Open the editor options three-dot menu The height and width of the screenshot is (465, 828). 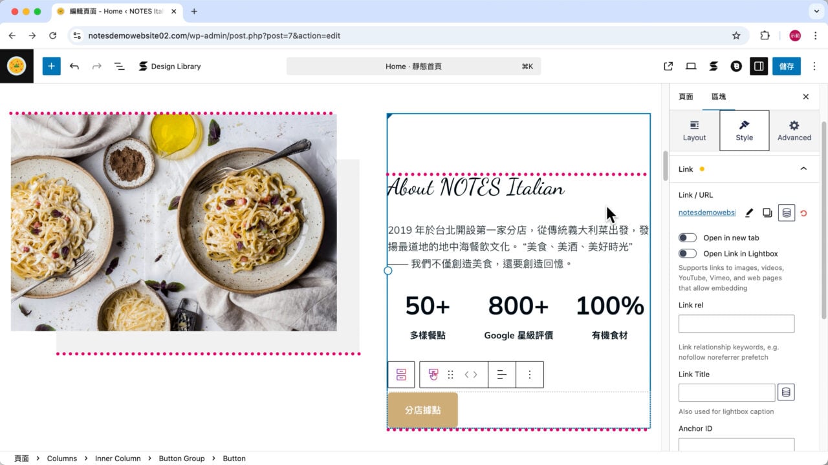pyautogui.click(x=814, y=66)
